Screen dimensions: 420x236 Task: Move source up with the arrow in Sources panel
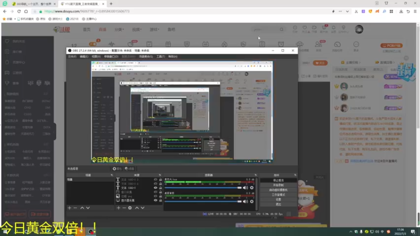[x=137, y=208]
